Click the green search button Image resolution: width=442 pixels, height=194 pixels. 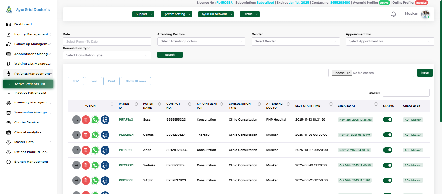[x=170, y=55]
